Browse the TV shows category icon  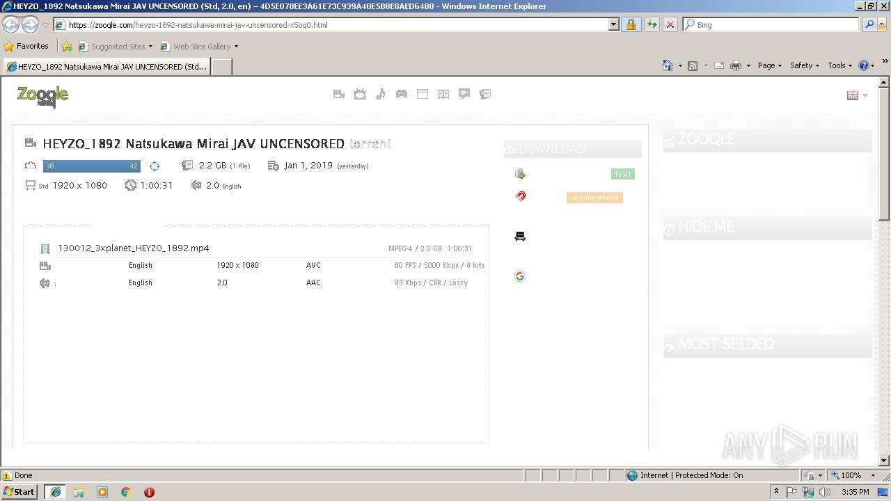[360, 94]
